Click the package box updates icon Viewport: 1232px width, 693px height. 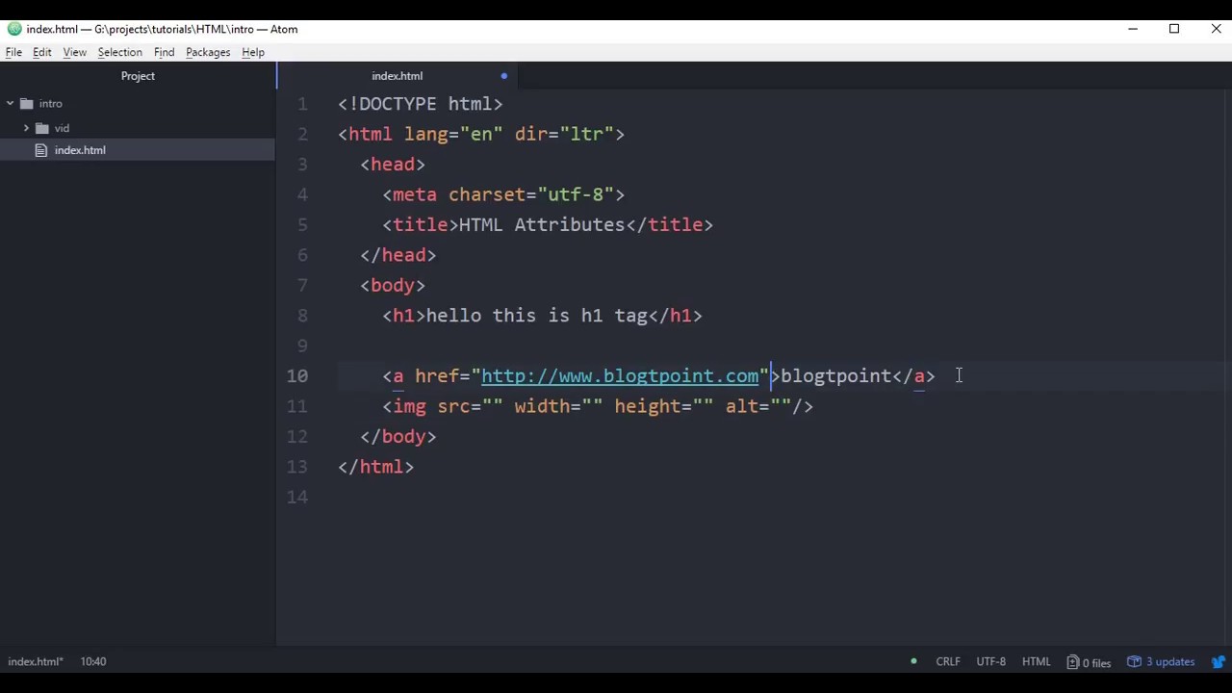1134,662
